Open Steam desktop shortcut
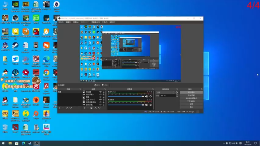This screenshot has height=146, width=260. (x=15, y=47)
